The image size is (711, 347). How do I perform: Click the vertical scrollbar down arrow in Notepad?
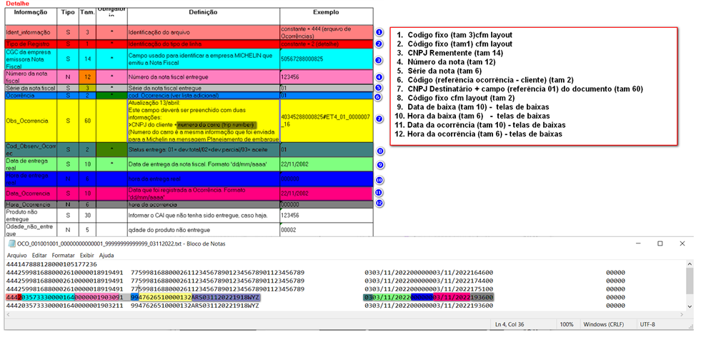pyautogui.click(x=690, y=307)
